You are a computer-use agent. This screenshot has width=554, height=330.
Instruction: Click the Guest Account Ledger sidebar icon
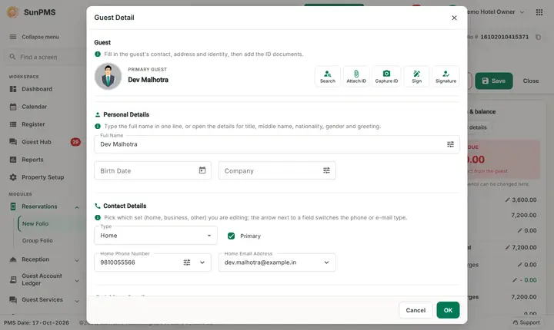(13, 279)
